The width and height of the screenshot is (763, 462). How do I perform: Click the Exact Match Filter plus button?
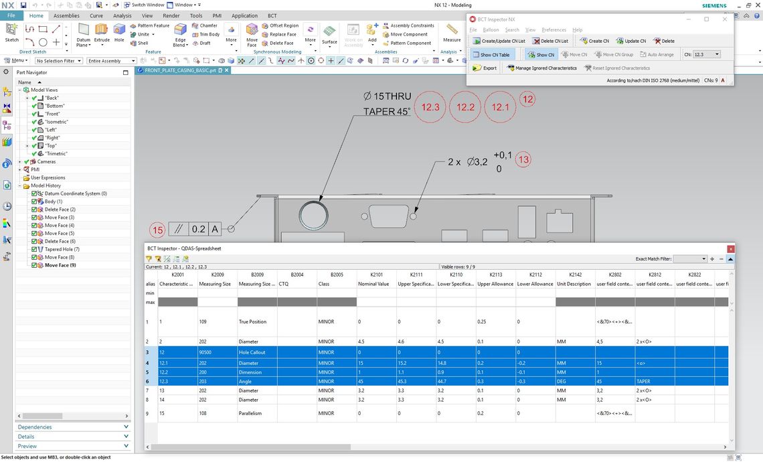tap(712, 259)
